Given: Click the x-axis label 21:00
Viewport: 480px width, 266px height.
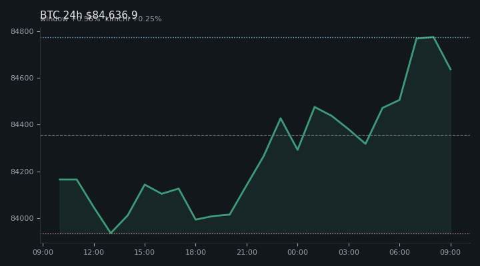Looking at the screenshot, I should [x=247, y=252].
